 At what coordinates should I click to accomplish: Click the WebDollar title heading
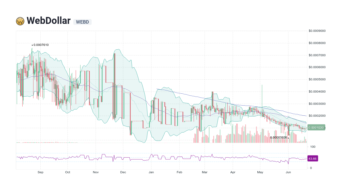[48, 20]
